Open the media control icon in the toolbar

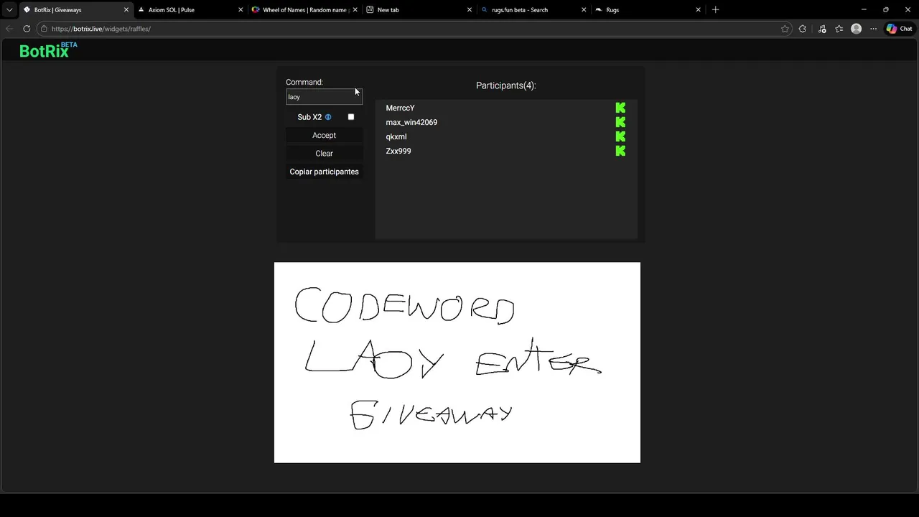coord(821,29)
